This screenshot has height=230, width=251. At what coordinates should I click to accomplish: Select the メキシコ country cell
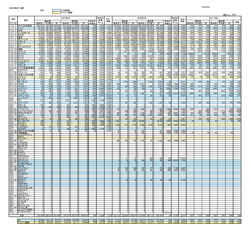(26, 52)
